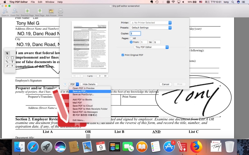Click the Zoom In toolbar icon
Screen dimensions: 249x155
pos(5,12)
